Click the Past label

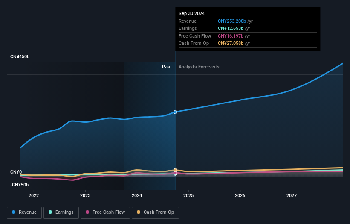click(167, 67)
